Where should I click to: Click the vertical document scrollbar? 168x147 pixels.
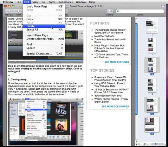point(136,68)
